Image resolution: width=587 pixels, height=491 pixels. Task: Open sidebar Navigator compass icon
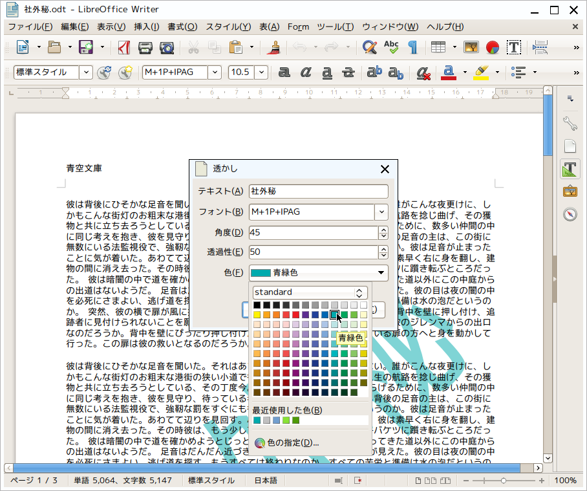click(x=570, y=214)
